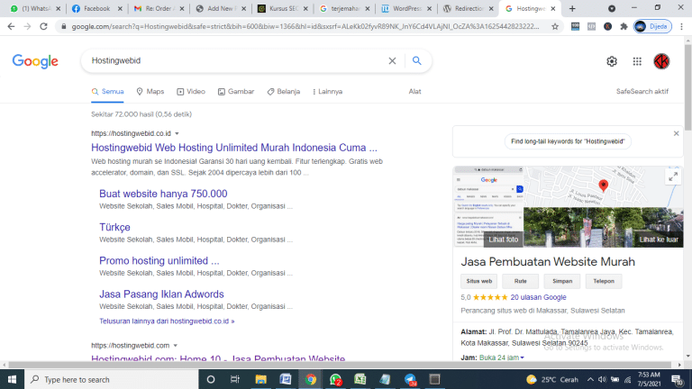692x389 pixels.
Task: Open Buat website hanya 750.000 link
Action: coord(163,194)
